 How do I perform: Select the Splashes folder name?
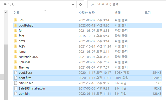point(24,62)
